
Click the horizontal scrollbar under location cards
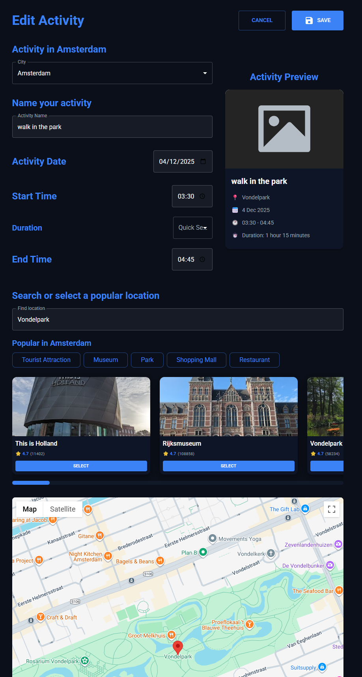point(177,483)
